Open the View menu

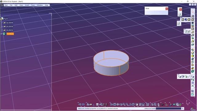click(x=21, y=5)
